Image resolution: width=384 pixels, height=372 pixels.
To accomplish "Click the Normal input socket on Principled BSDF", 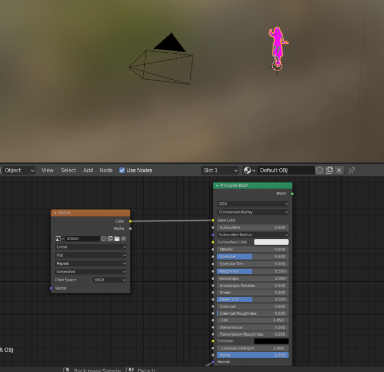I will (x=213, y=362).
